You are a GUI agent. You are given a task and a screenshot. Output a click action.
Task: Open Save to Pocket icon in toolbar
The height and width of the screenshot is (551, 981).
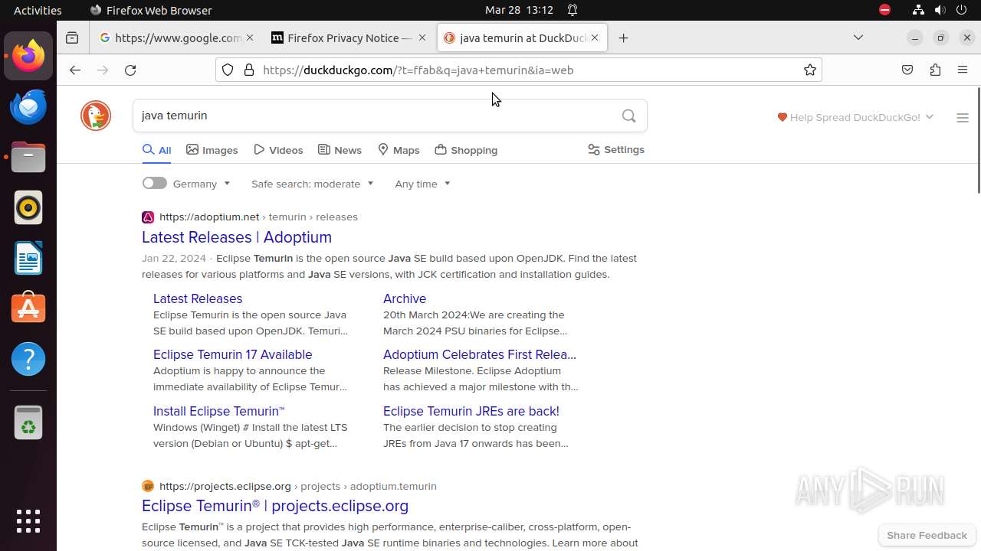pos(907,70)
